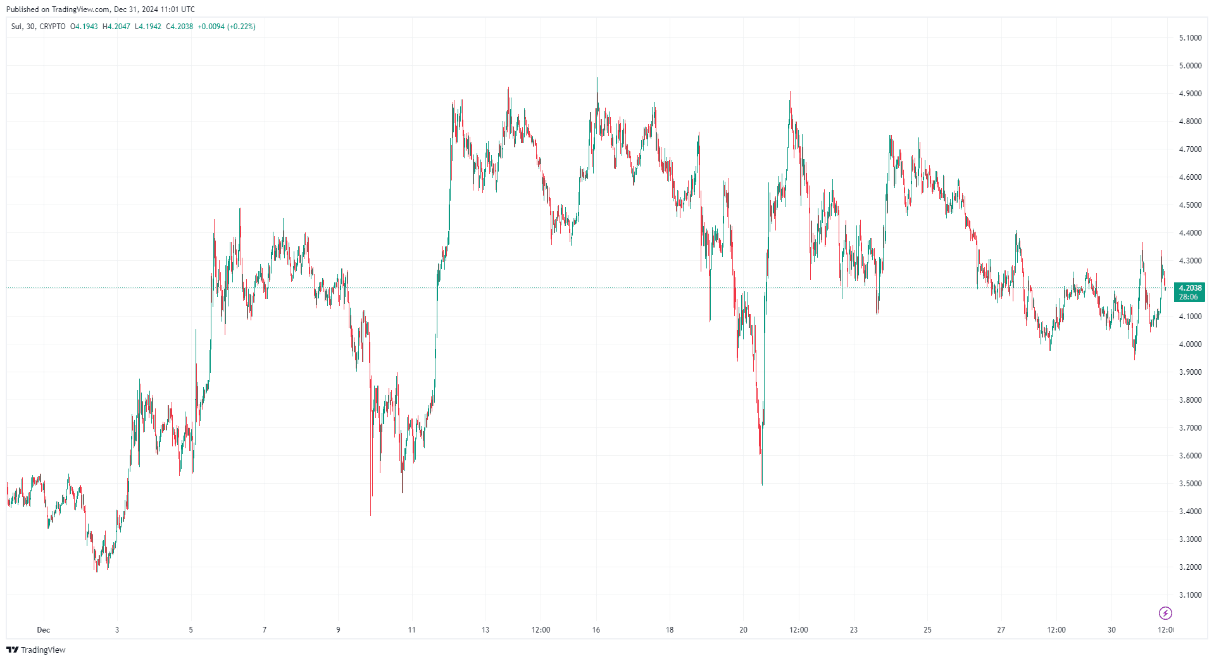Click the date 5 on time axis
The height and width of the screenshot is (661, 1214).
(191, 630)
